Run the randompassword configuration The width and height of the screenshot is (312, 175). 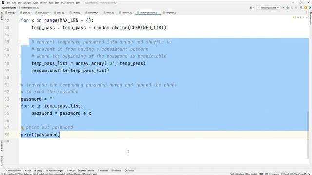tap(283, 8)
